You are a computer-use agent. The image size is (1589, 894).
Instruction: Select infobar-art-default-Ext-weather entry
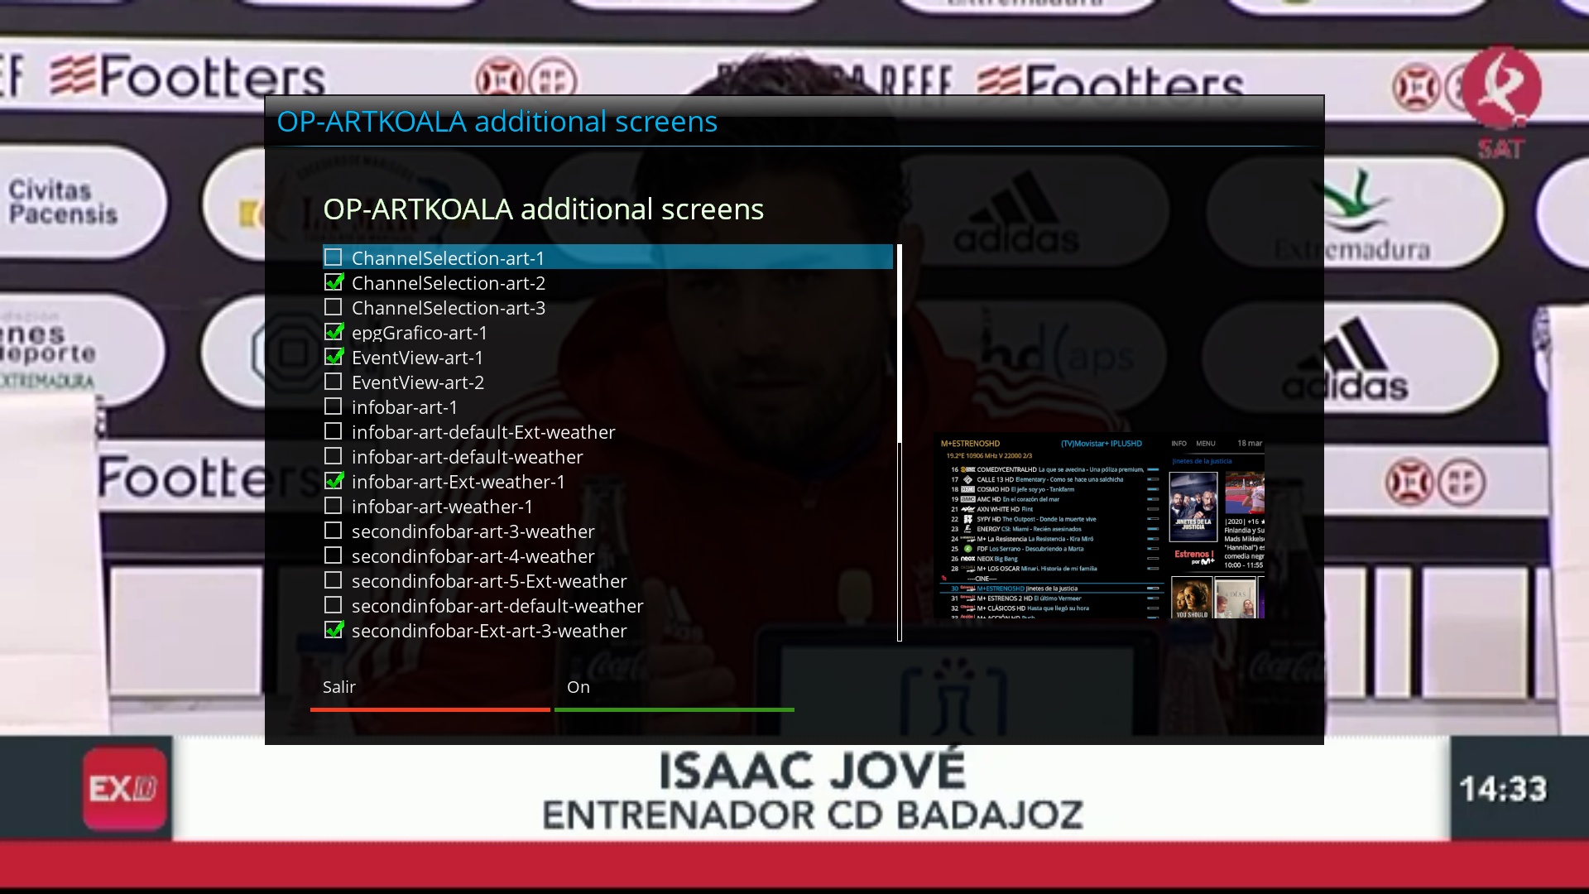coord(482,432)
